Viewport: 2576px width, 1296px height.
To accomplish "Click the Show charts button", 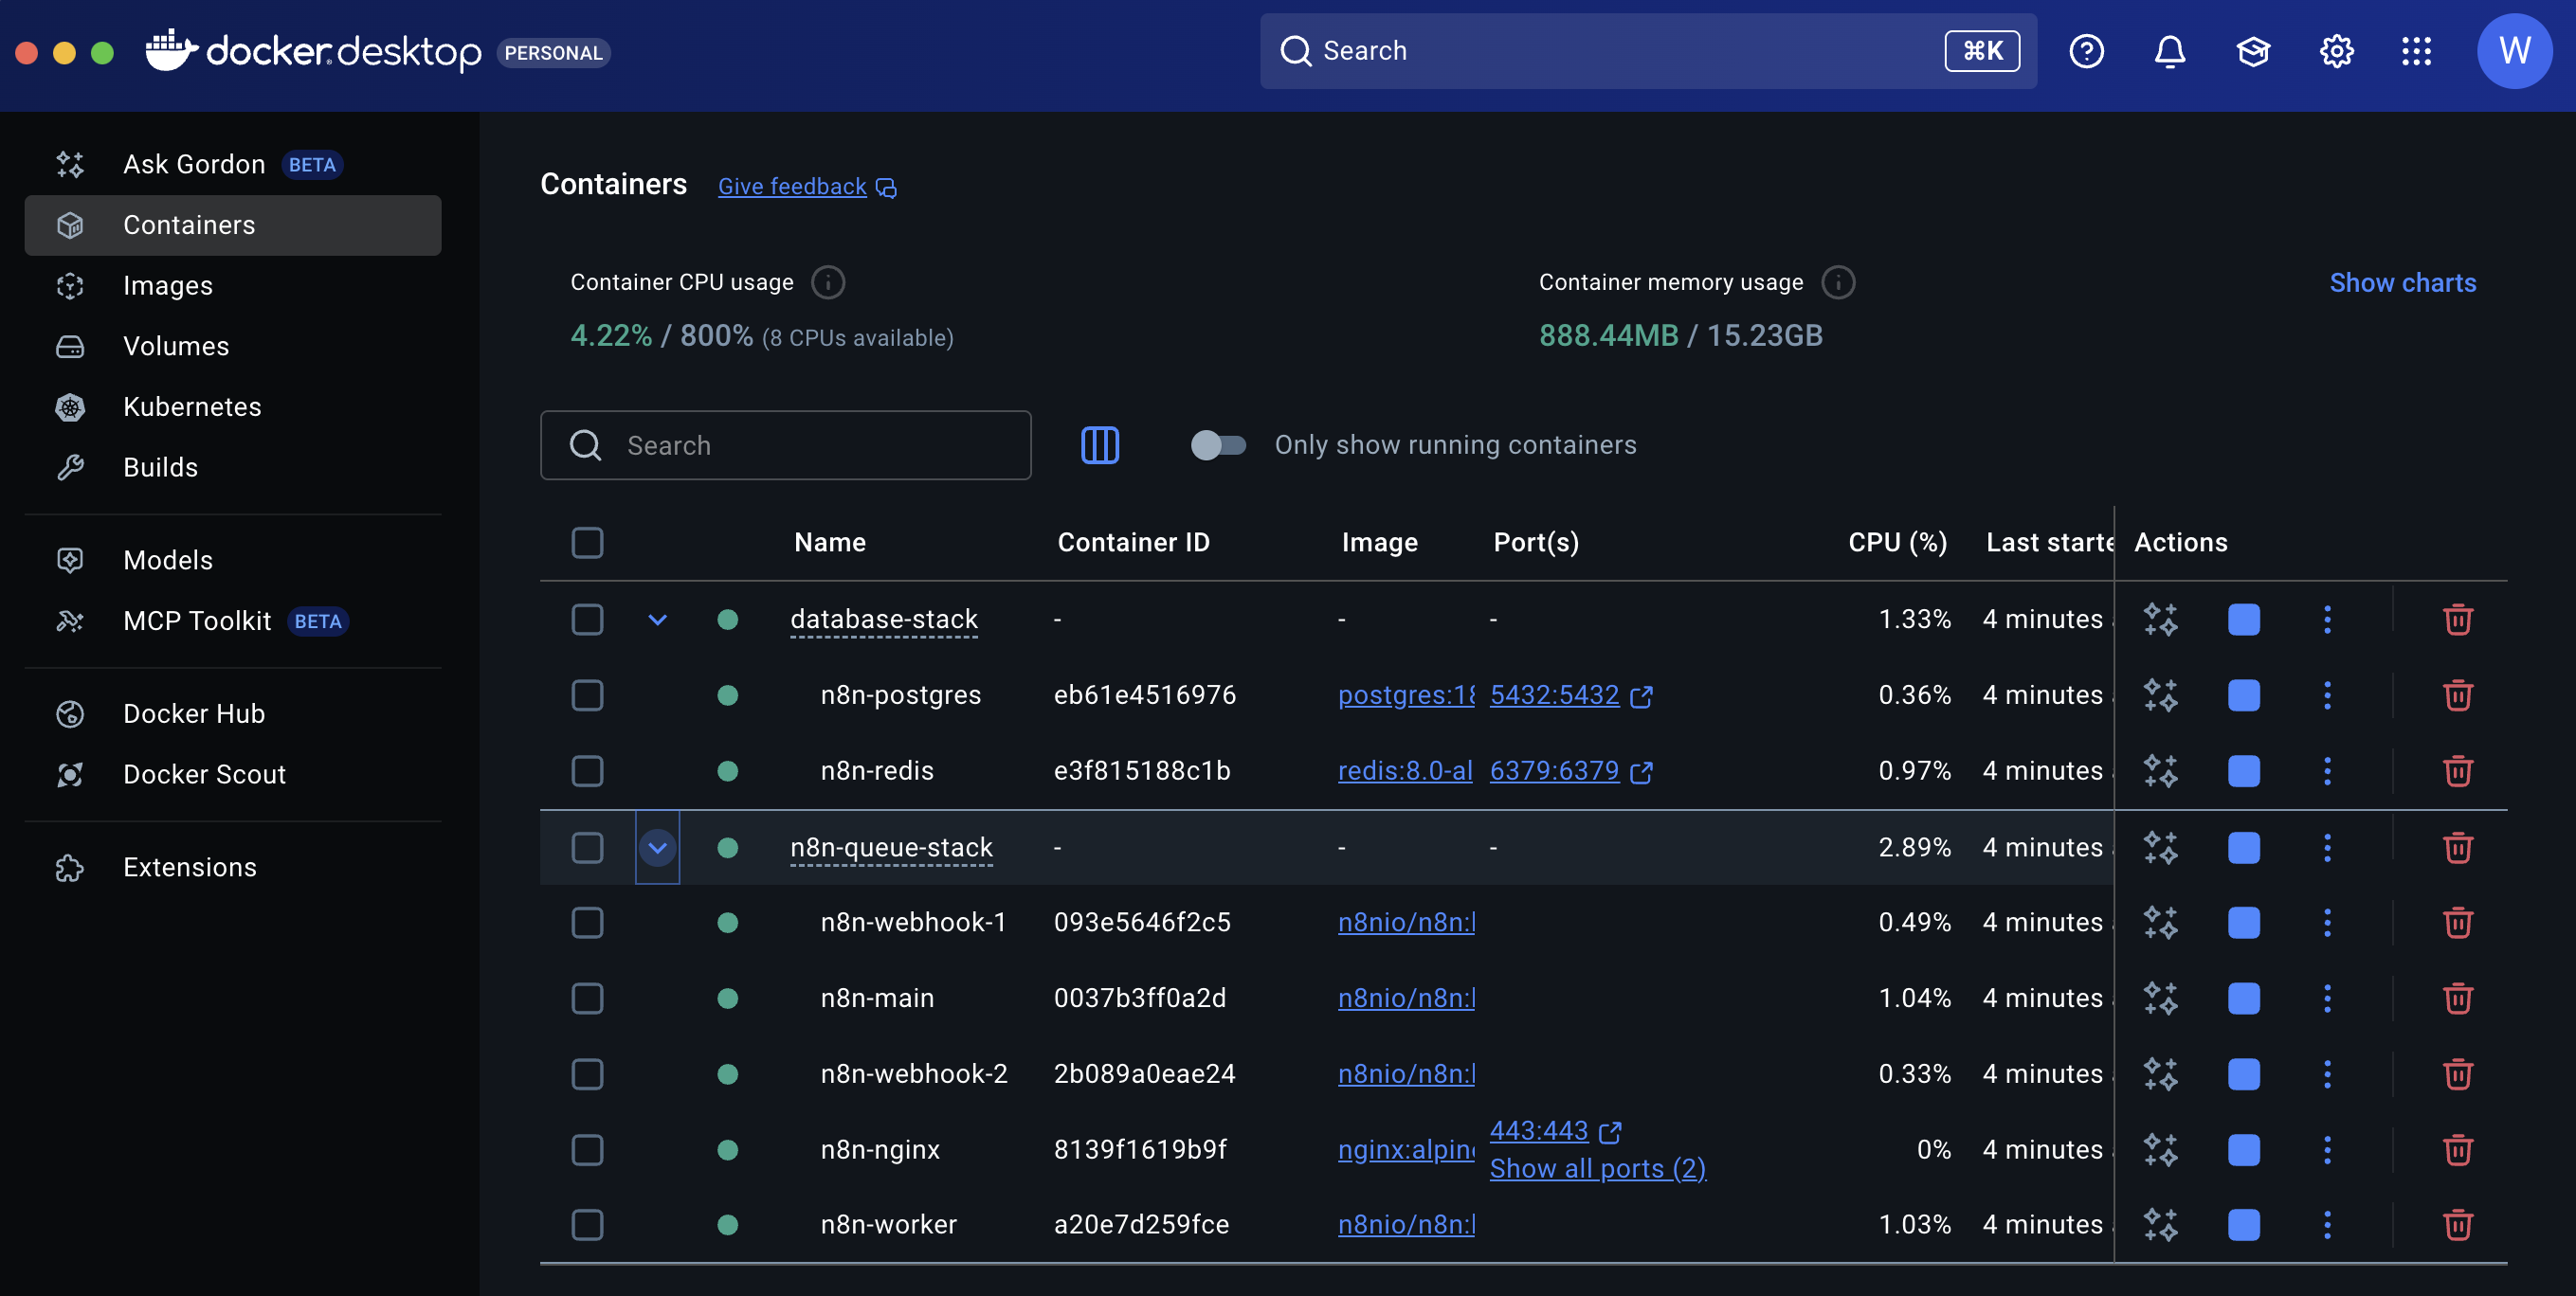I will 2402,282.
